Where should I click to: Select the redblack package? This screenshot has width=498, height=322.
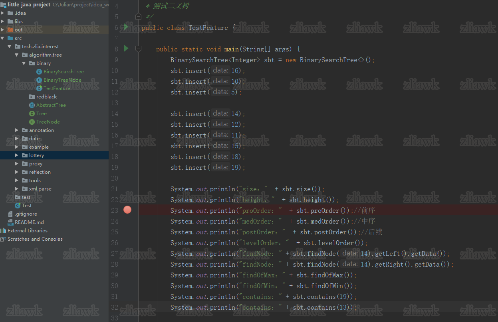coord(46,97)
